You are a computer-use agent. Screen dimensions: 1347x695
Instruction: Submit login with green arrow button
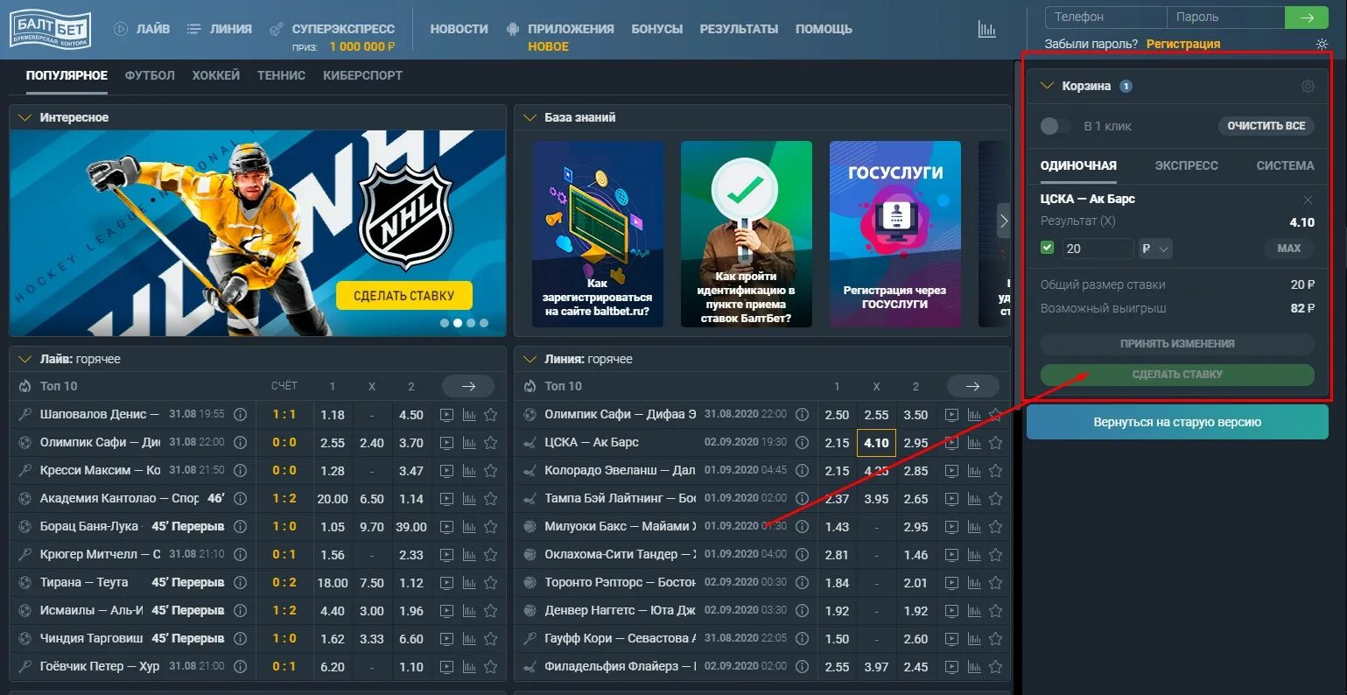[x=1307, y=17]
